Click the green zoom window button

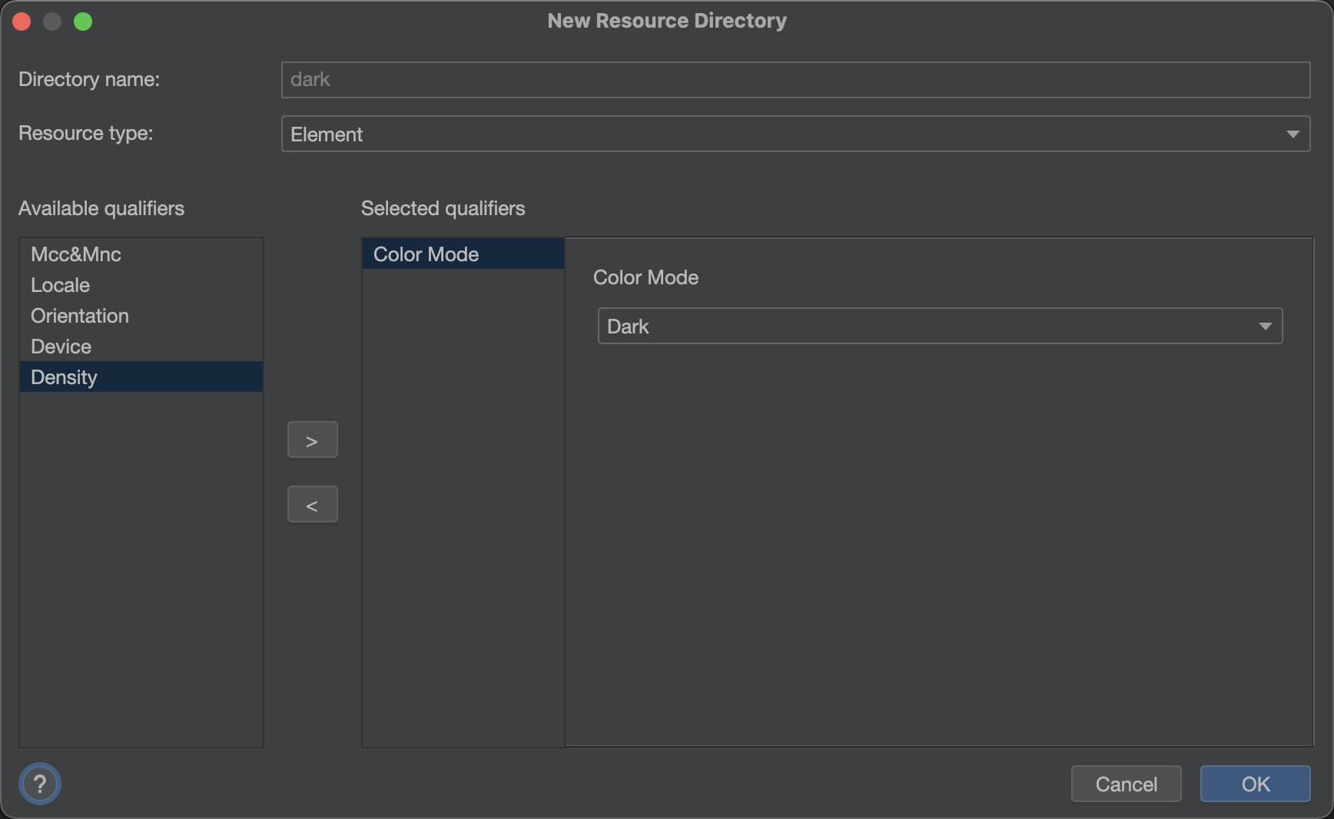[x=83, y=22]
